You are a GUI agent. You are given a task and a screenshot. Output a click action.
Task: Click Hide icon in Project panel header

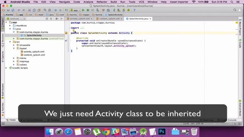pos(62,19)
